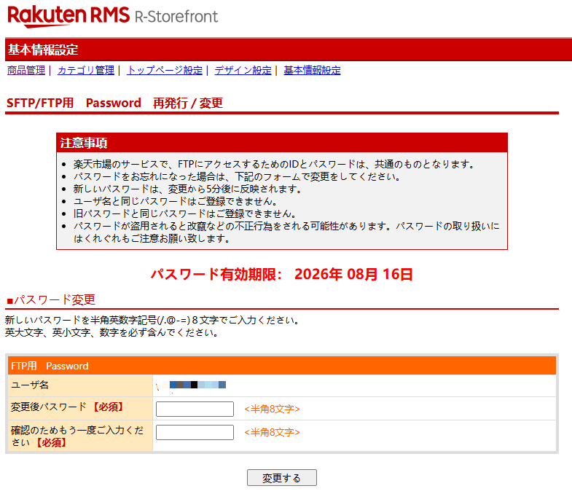Click the note ユーザ名と同じパスワードはご登録できません
This screenshot has height=494, width=572.
point(176,201)
